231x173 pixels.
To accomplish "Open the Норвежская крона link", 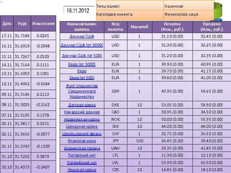I will (82, 119).
